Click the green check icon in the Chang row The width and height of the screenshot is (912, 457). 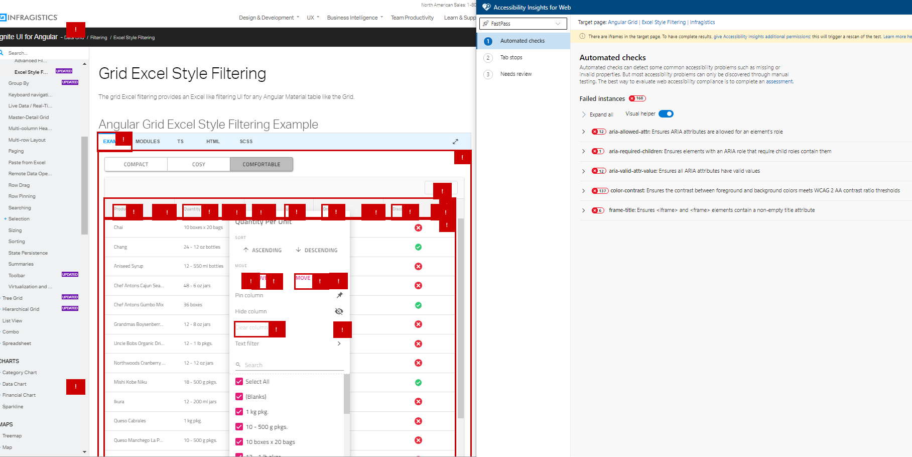418,247
